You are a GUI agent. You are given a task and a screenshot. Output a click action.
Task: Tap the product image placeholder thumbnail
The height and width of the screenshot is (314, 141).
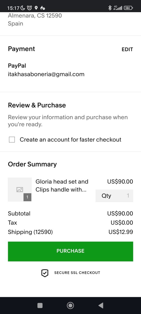coord(19,189)
